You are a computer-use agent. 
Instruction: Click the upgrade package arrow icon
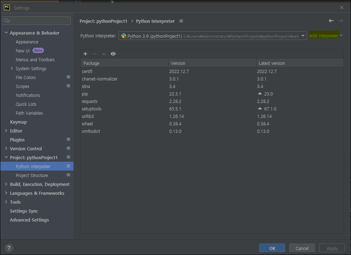click(x=104, y=54)
